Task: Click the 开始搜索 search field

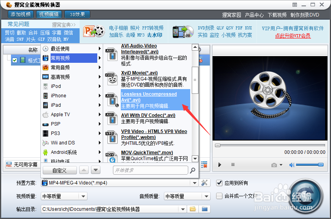Action: tap(150, 170)
